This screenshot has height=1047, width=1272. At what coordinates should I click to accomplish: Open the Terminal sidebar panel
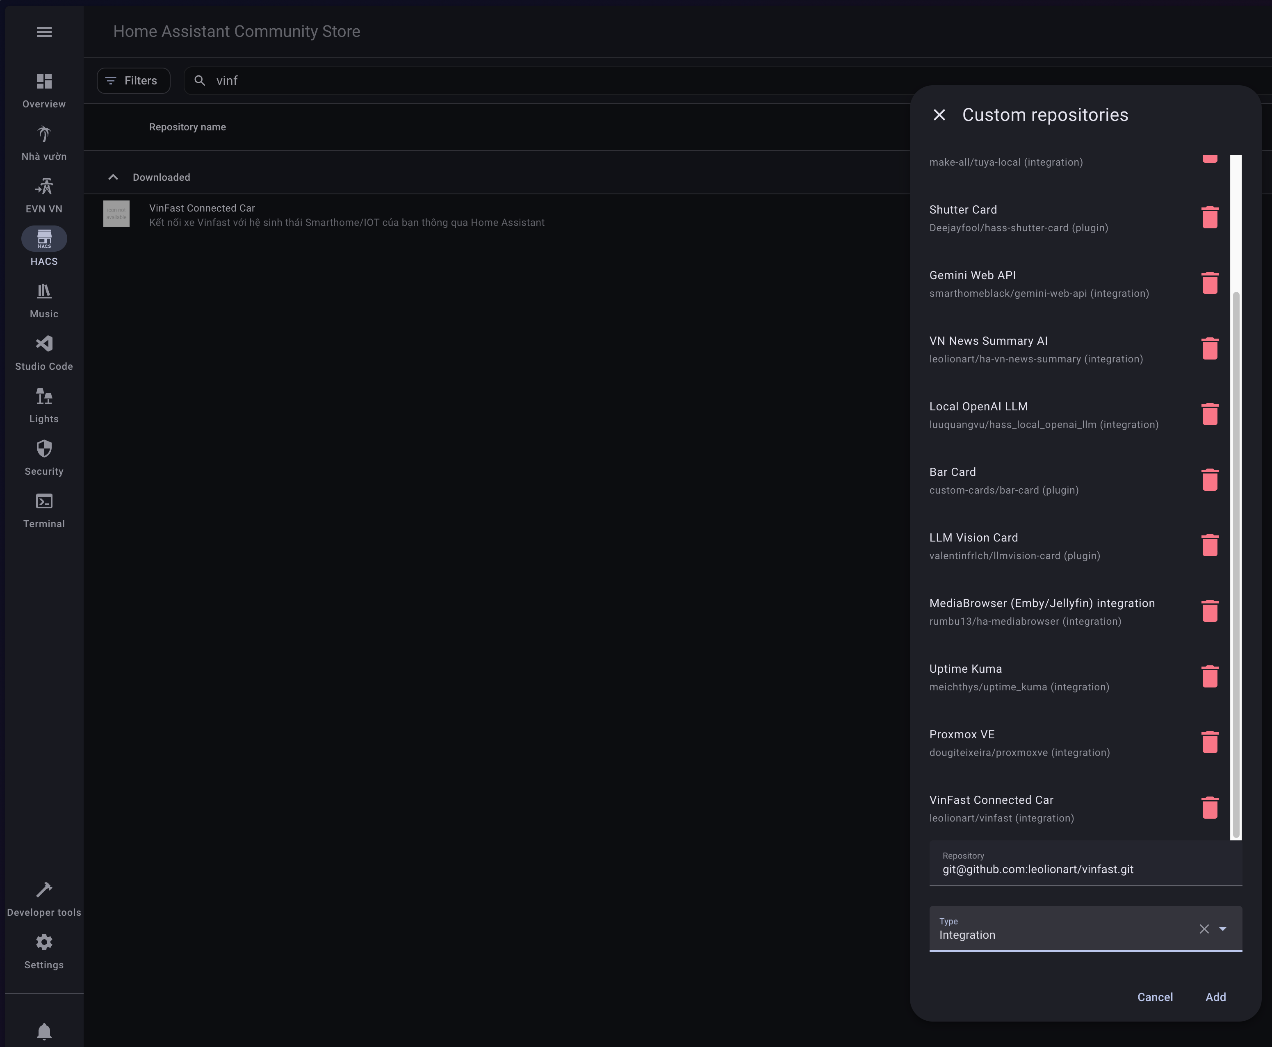tap(44, 510)
